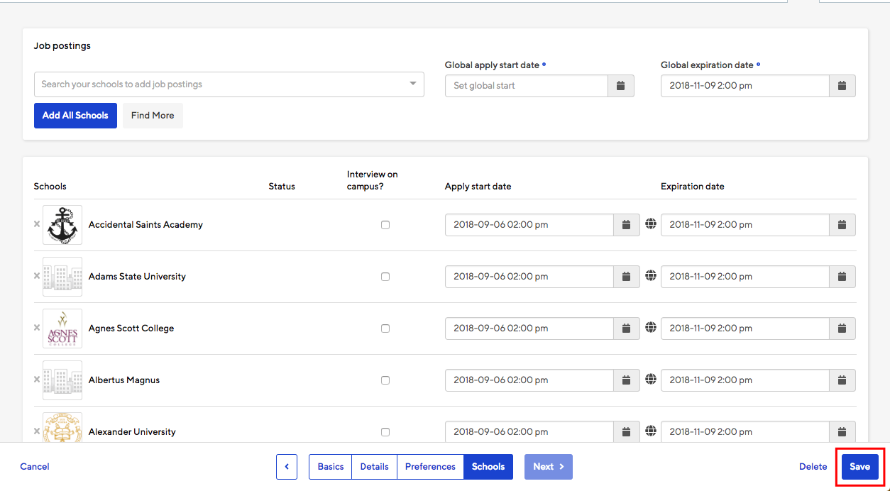Click globe icon in Alexander University row
This screenshot has height=491, width=890.
tap(651, 431)
